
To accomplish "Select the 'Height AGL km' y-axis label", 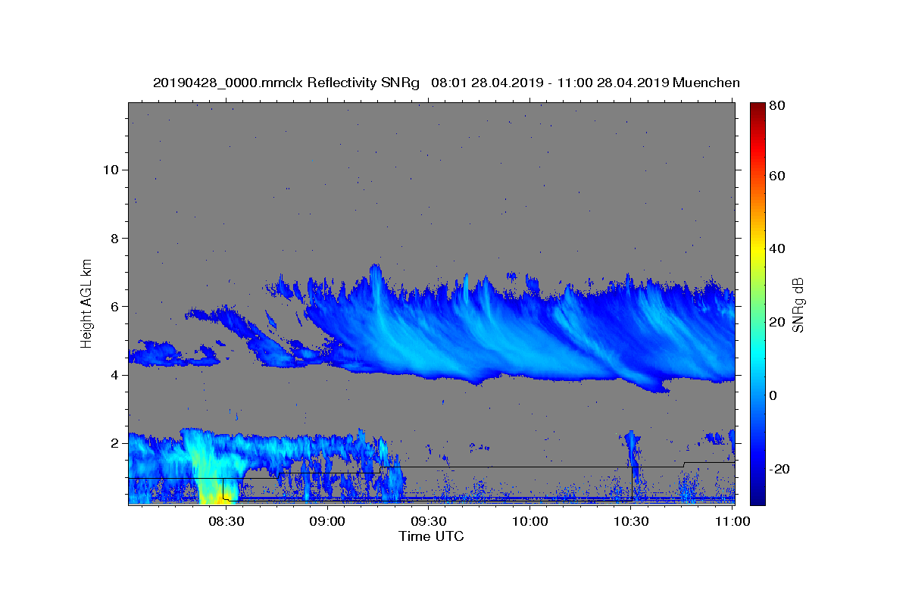I will tap(86, 302).
